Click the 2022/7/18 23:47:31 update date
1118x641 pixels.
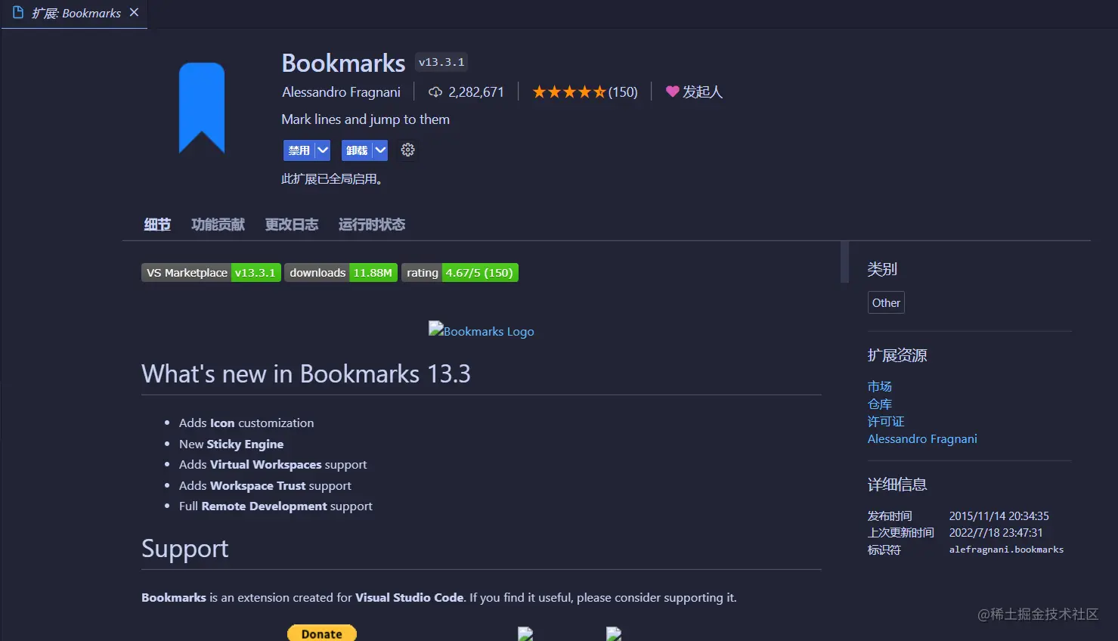coord(996,533)
